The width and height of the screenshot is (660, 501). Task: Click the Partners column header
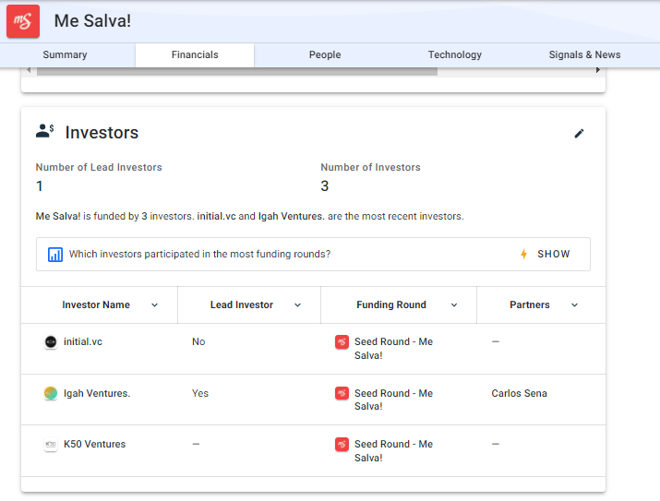click(x=530, y=305)
